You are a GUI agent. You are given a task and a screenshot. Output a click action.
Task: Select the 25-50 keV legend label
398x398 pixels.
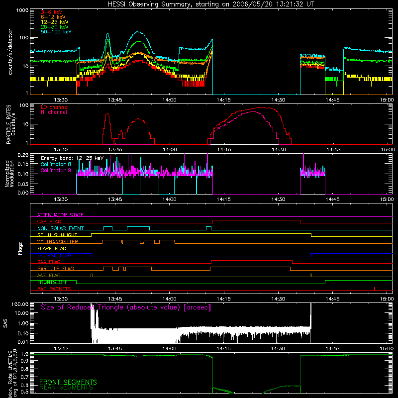[x=55, y=27]
